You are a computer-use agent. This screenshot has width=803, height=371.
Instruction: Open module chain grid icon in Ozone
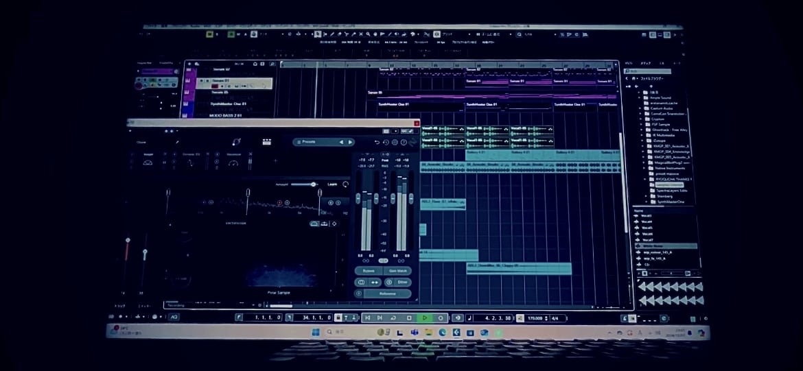click(267, 142)
